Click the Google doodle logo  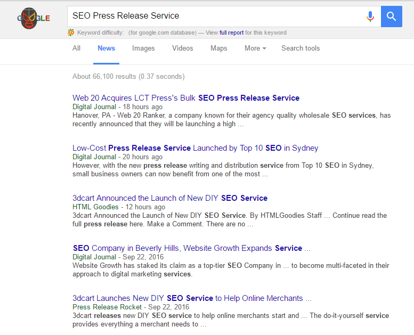coord(34,18)
